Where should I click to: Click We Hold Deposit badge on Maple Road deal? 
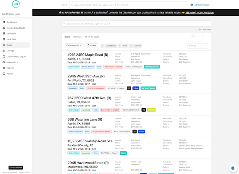[152, 67]
